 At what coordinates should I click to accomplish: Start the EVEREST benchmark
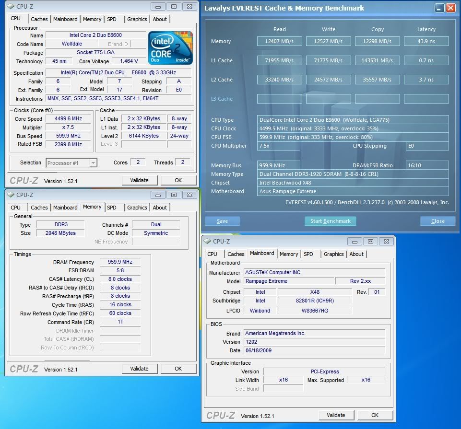331,221
